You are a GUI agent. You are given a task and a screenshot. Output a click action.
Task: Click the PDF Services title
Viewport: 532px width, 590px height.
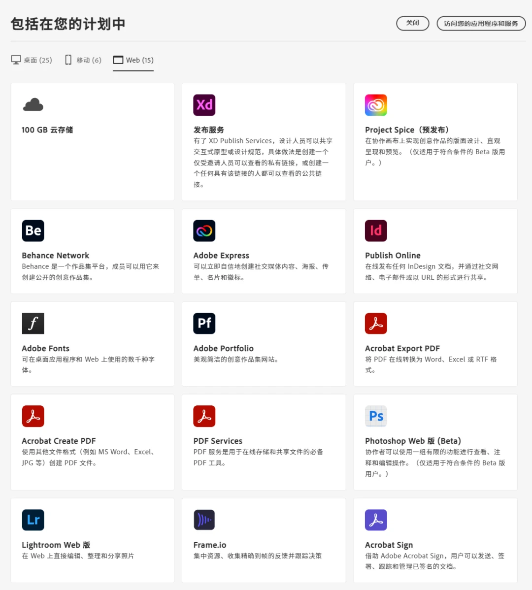pos(218,441)
